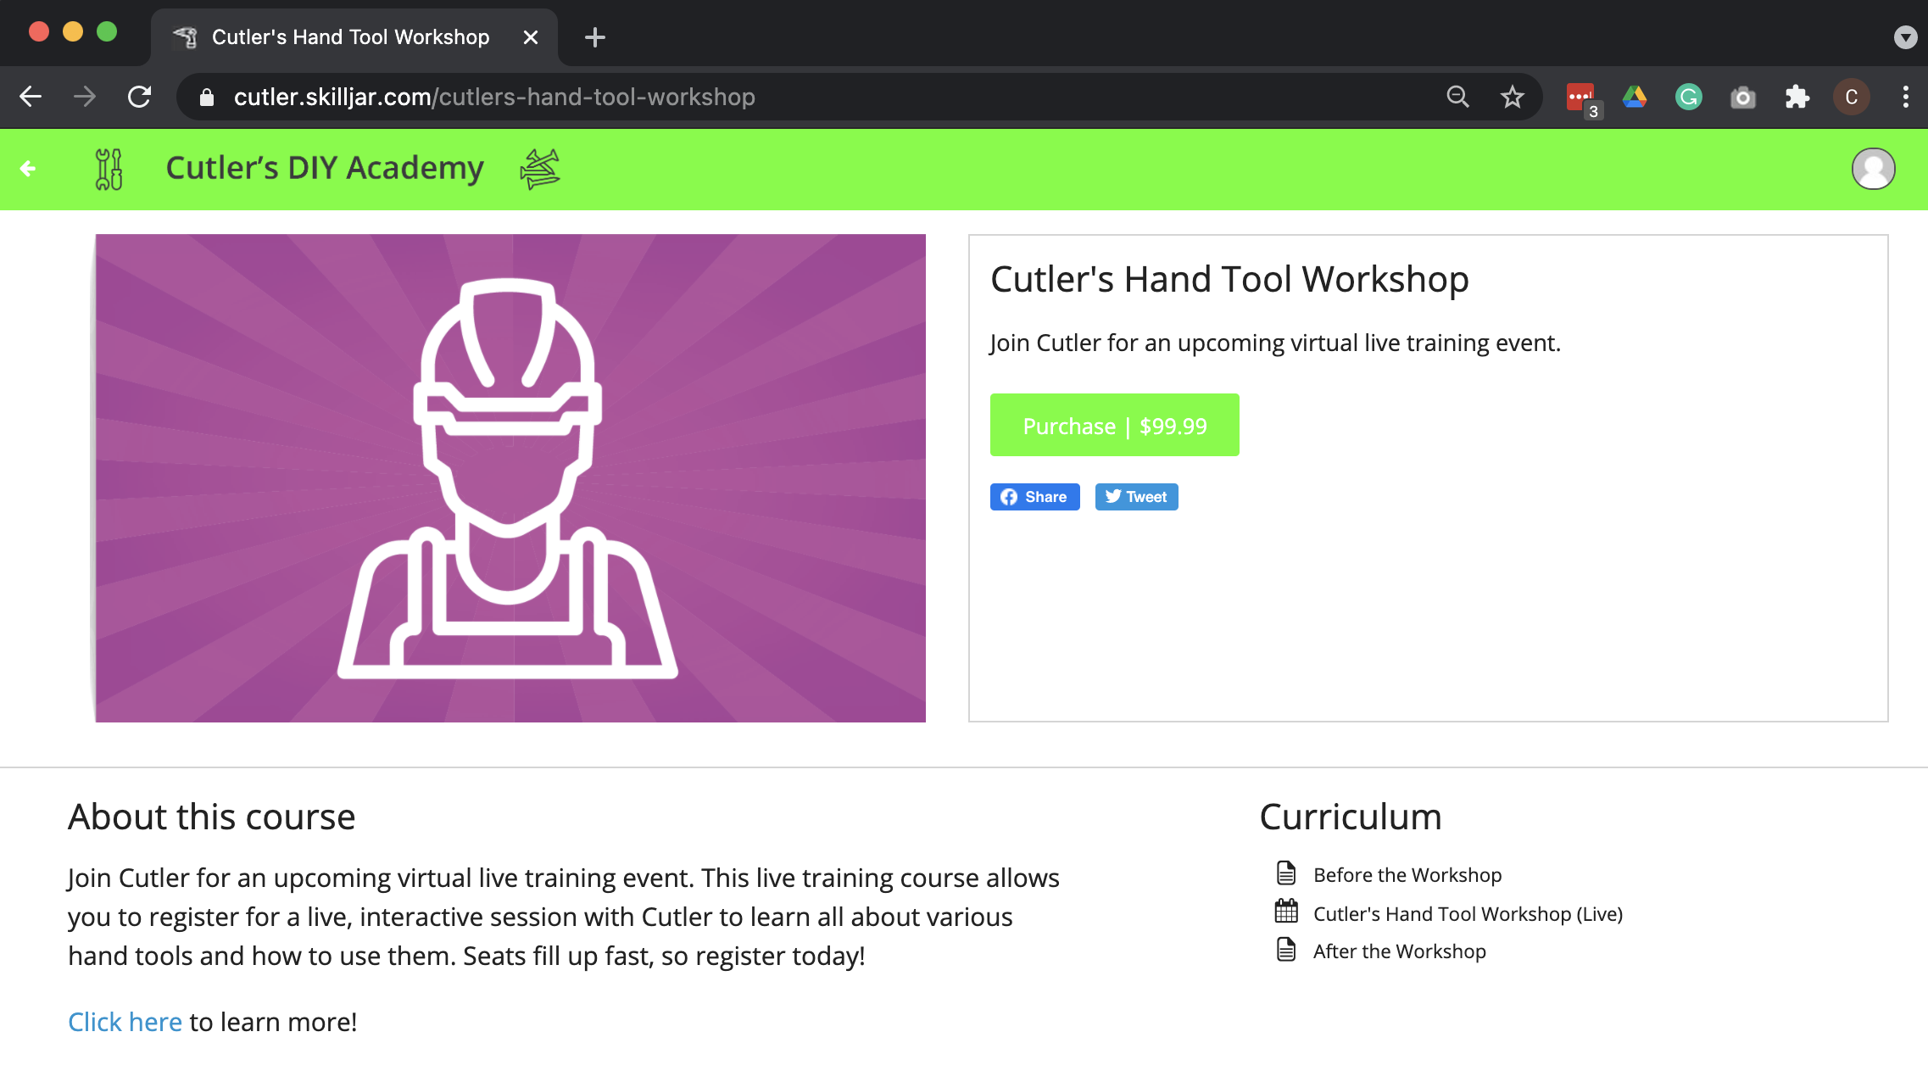
Task: Click the wrench tools logo icon
Action: (x=109, y=169)
